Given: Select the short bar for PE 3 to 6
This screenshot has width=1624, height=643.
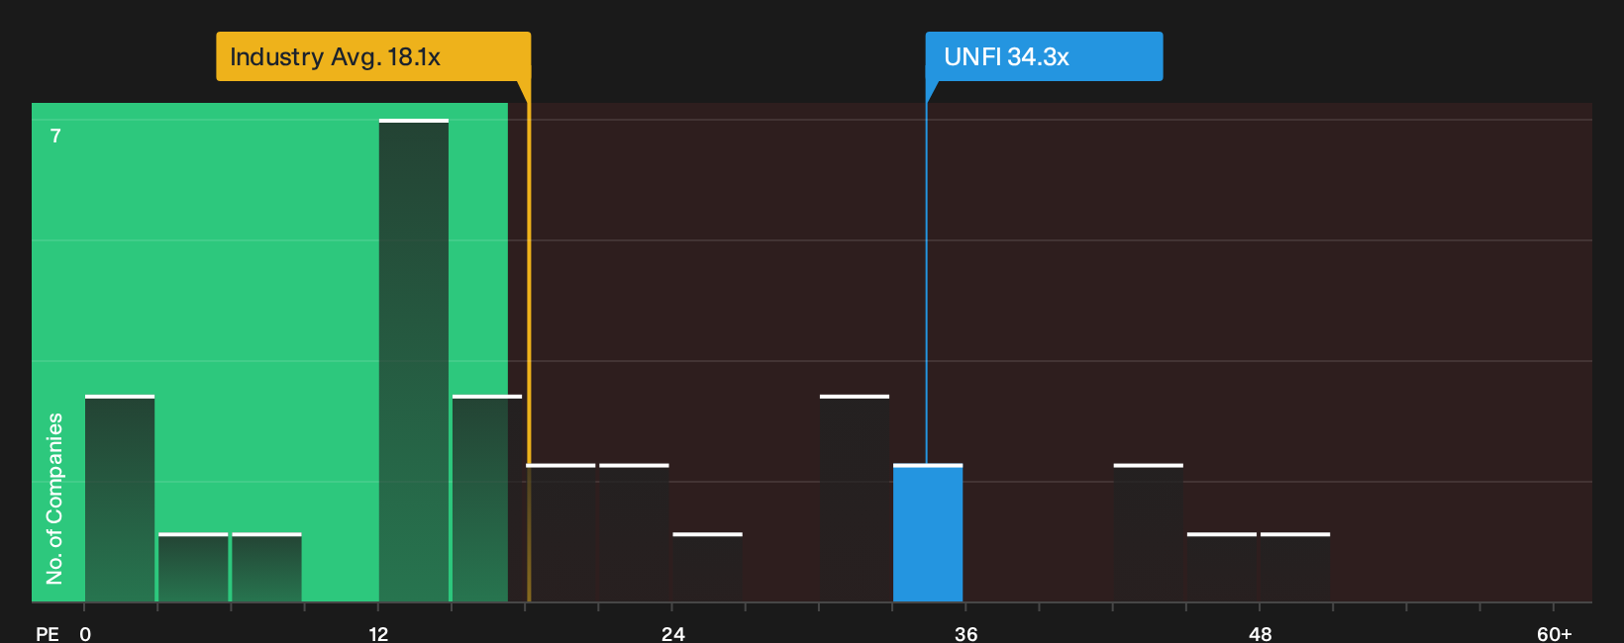Looking at the screenshot, I should tap(193, 568).
